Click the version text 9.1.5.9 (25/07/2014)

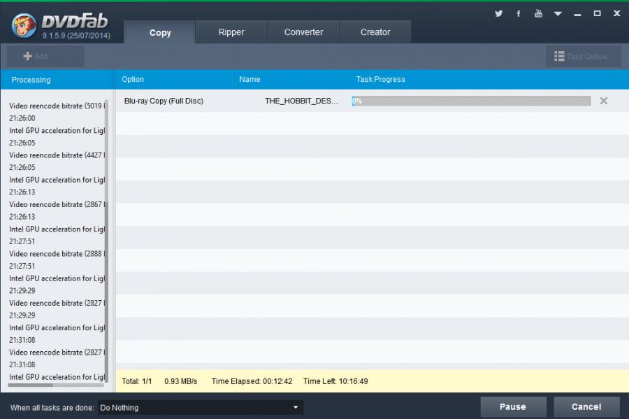point(76,35)
